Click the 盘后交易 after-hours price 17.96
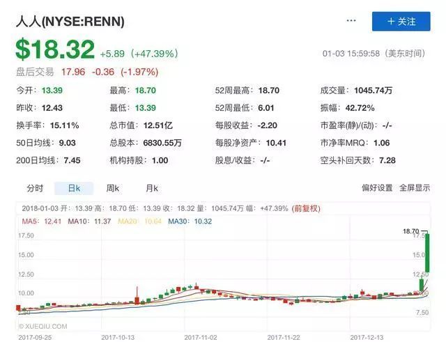The height and width of the screenshot is (342, 446). coord(73,72)
